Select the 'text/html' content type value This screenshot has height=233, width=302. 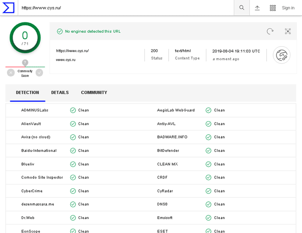(x=183, y=51)
